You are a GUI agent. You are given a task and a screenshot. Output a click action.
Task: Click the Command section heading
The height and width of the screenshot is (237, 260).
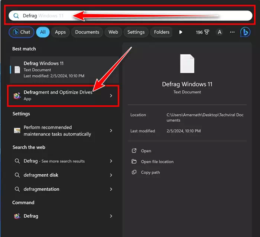coord(23,203)
